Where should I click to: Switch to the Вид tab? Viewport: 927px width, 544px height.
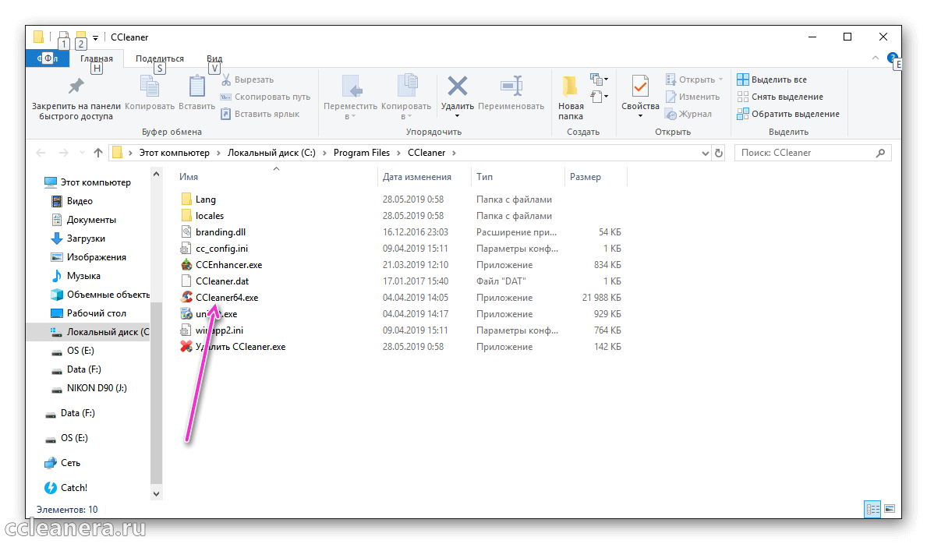[x=214, y=58]
